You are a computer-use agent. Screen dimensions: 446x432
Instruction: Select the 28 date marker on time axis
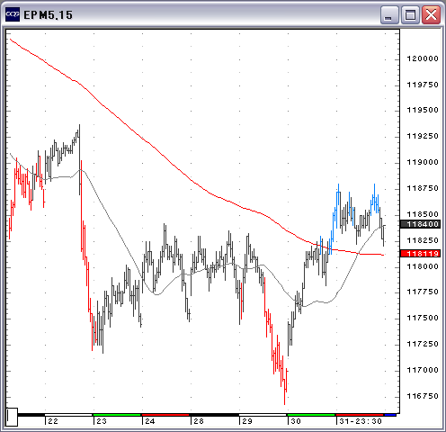point(199,421)
